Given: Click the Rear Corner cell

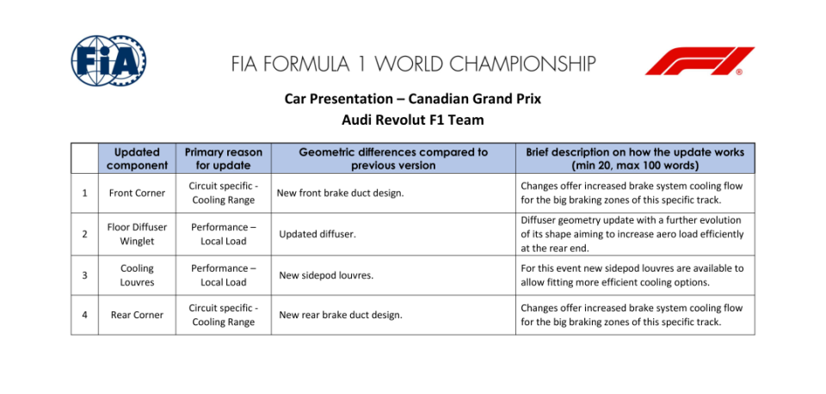Looking at the screenshot, I should 137,315.
